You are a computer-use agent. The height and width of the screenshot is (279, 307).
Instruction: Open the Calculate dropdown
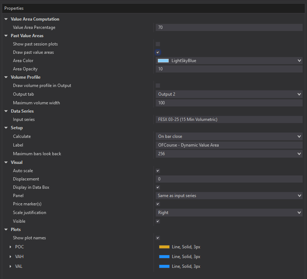pyautogui.click(x=229, y=136)
